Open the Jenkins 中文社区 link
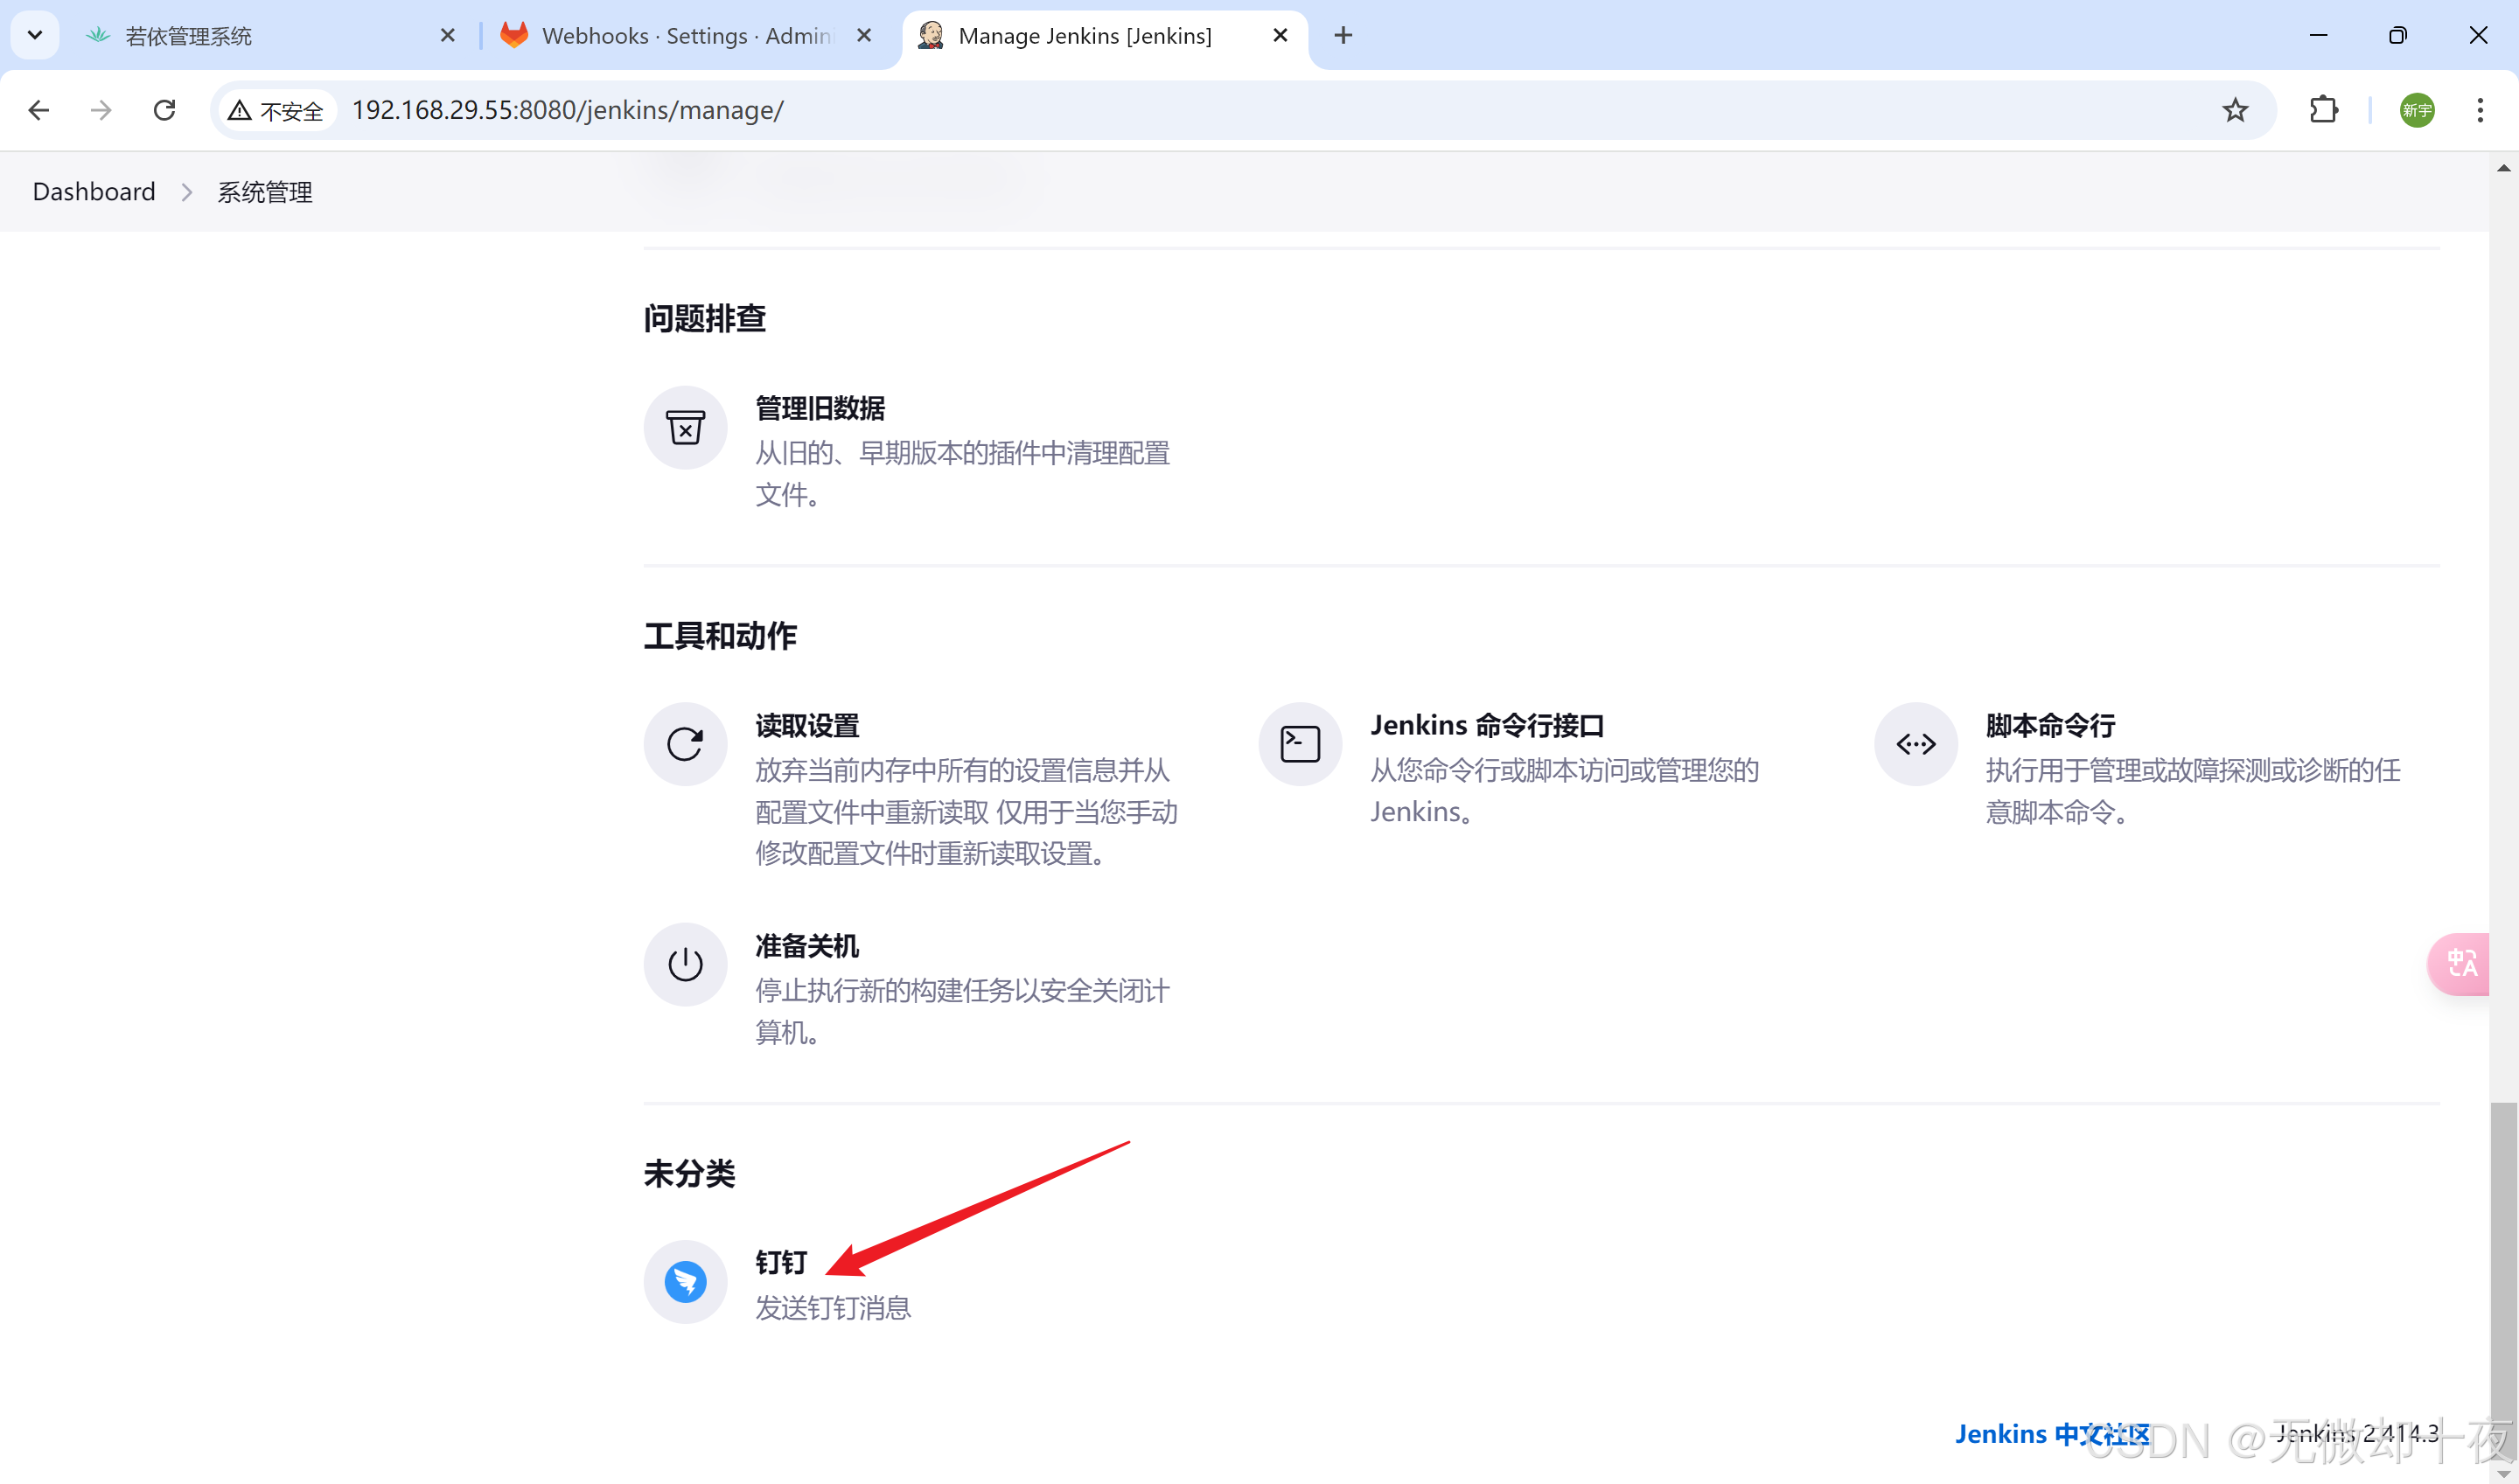The width and height of the screenshot is (2519, 1484). coord(2051,1433)
